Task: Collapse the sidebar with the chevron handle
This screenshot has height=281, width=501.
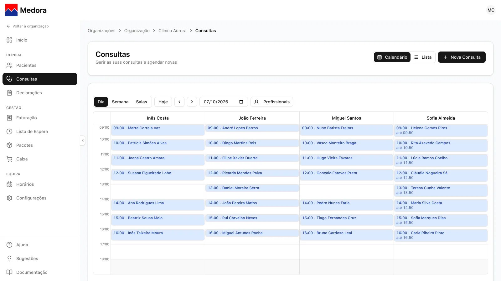Action: (83, 140)
